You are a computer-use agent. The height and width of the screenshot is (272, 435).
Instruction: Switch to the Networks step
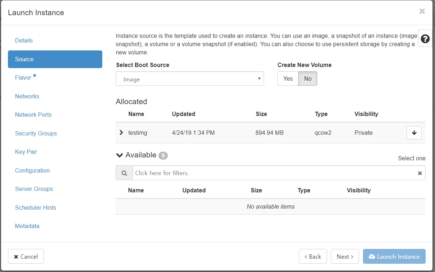pyautogui.click(x=27, y=97)
